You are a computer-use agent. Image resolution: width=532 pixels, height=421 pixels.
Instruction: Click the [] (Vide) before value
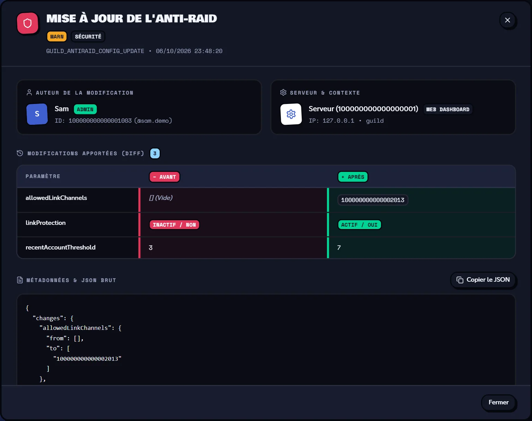pyautogui.click(x=161, y=198)
